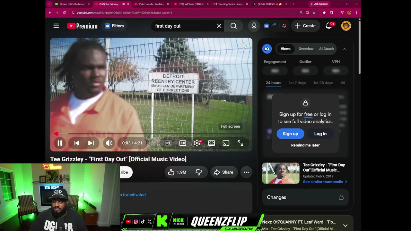The height and width of the screenshot is (231, 411).
Task: Bookmark this page with the star icon
Action: tap(314, 13)
